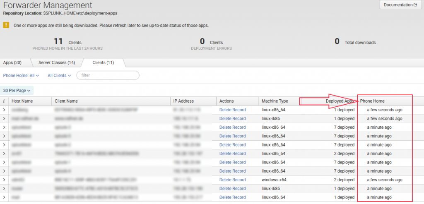Switch to the Apps (20) tab
This screenshot has height=204, width=424.
(12, 62)
